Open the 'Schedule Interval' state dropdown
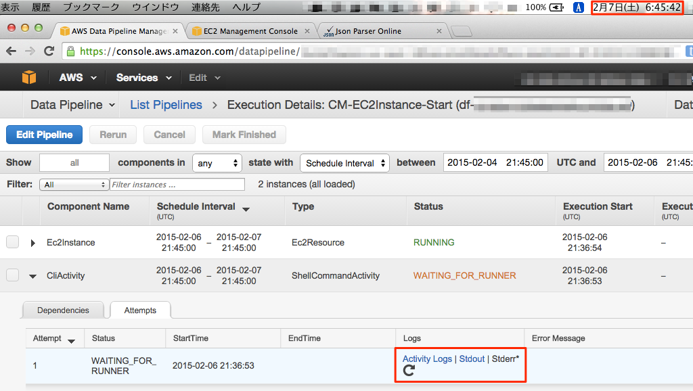Image resolution: width=693 pixels, height=391 pixels. (x=344, y=163)
